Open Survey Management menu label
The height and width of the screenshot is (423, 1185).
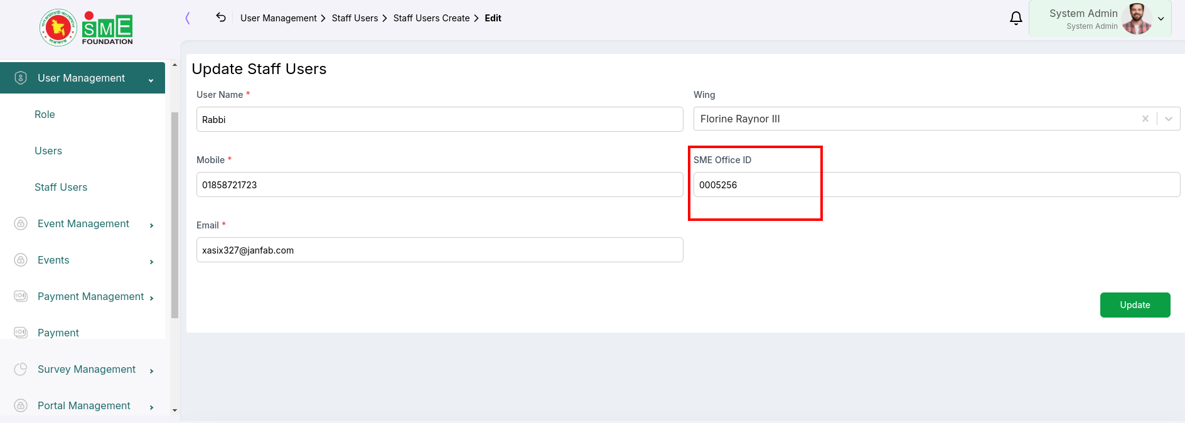[x=87, y=369]
